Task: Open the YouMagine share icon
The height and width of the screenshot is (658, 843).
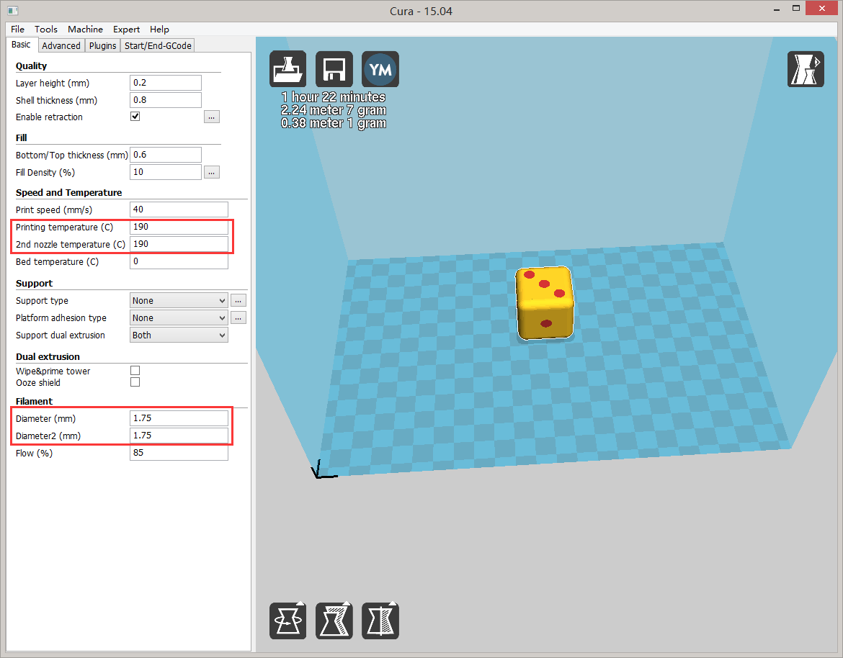Action: coord(380,68)
